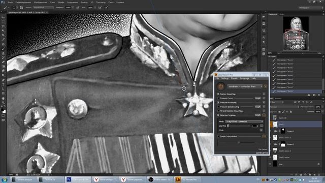
Task: Toggle Quick Mask mode icon
Action: 3,116
